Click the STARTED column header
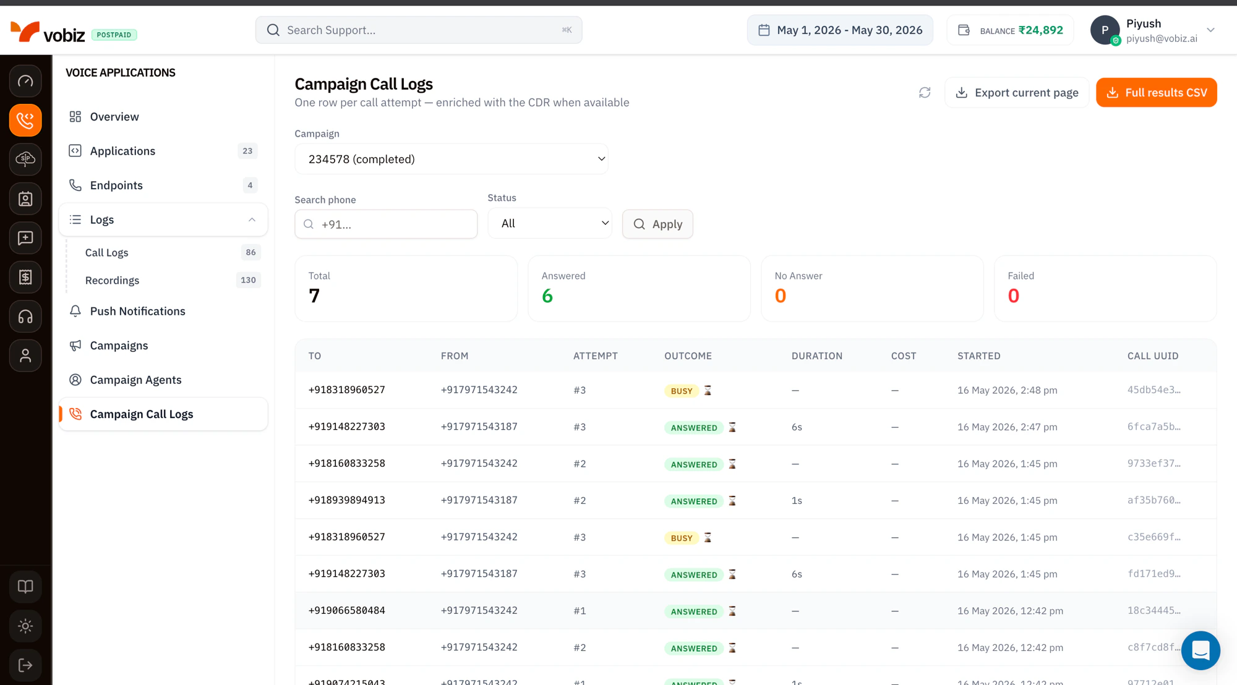Image resolution: width=1237 pixels, height=685 pixels. tap(978, 356)
